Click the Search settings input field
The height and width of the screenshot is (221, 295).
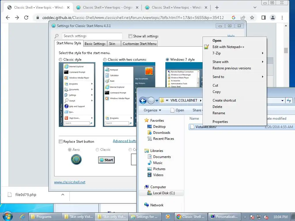coord(92,36)
